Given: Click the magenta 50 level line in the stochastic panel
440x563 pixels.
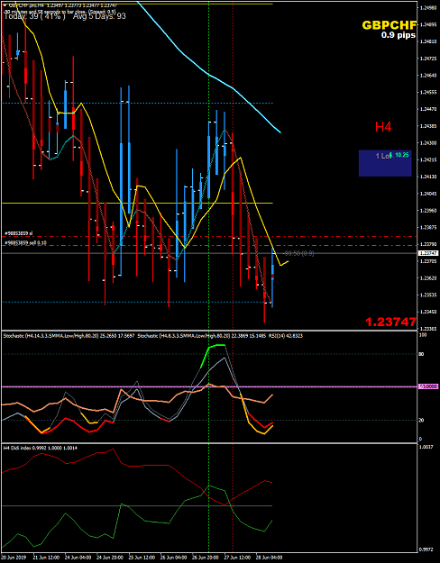Looking at the screenshot, I should click(x=208, y=386).
